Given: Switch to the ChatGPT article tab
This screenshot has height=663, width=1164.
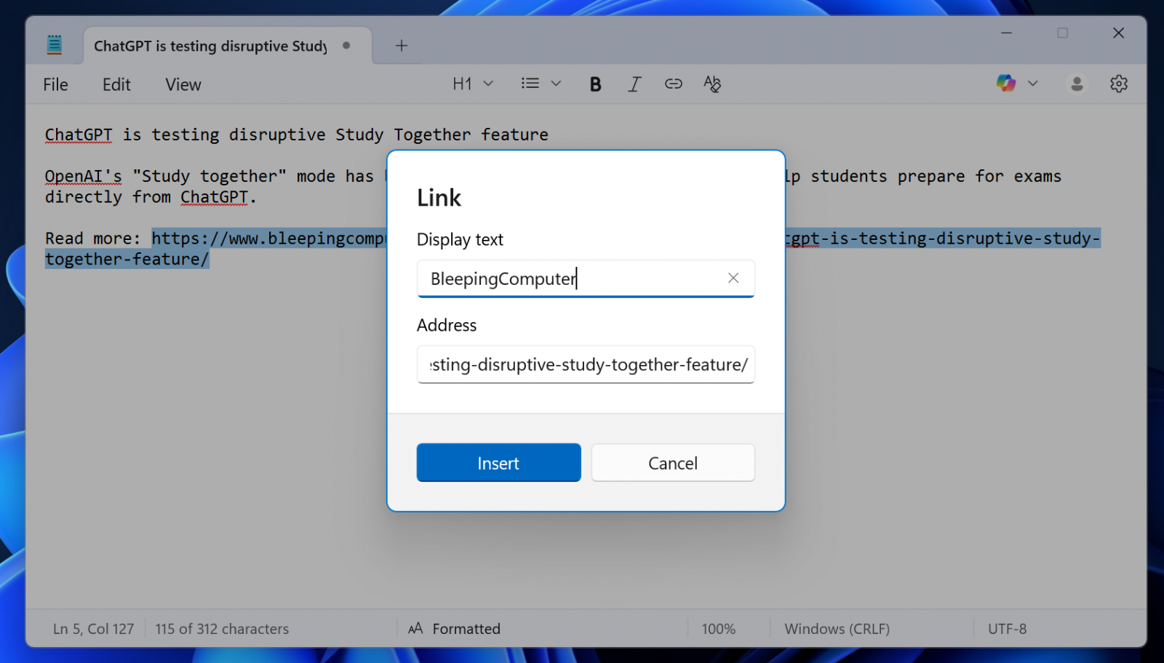Looking at the screenshot, I should pos(211,45).
